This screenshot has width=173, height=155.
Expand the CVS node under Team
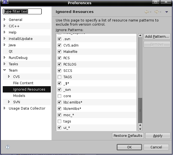pos(9,77)
